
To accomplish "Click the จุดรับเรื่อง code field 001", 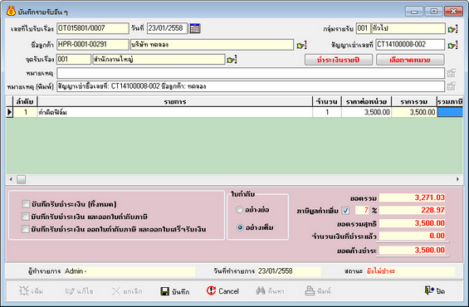I will pos(74,59).
